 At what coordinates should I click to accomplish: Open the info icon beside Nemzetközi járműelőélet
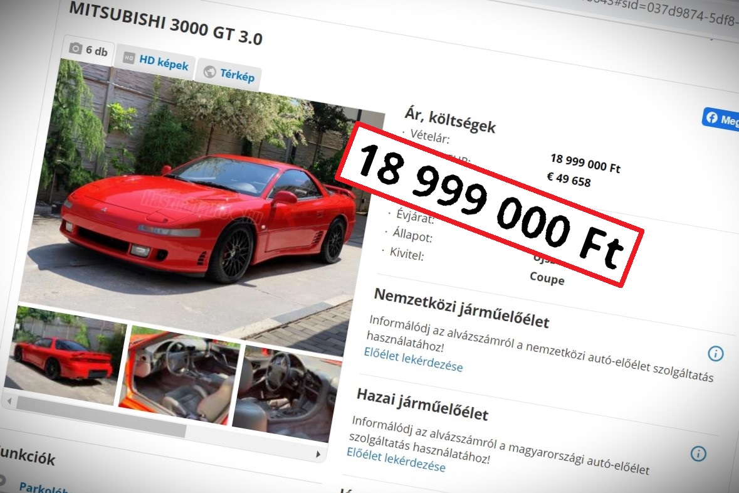click(715, 353)
